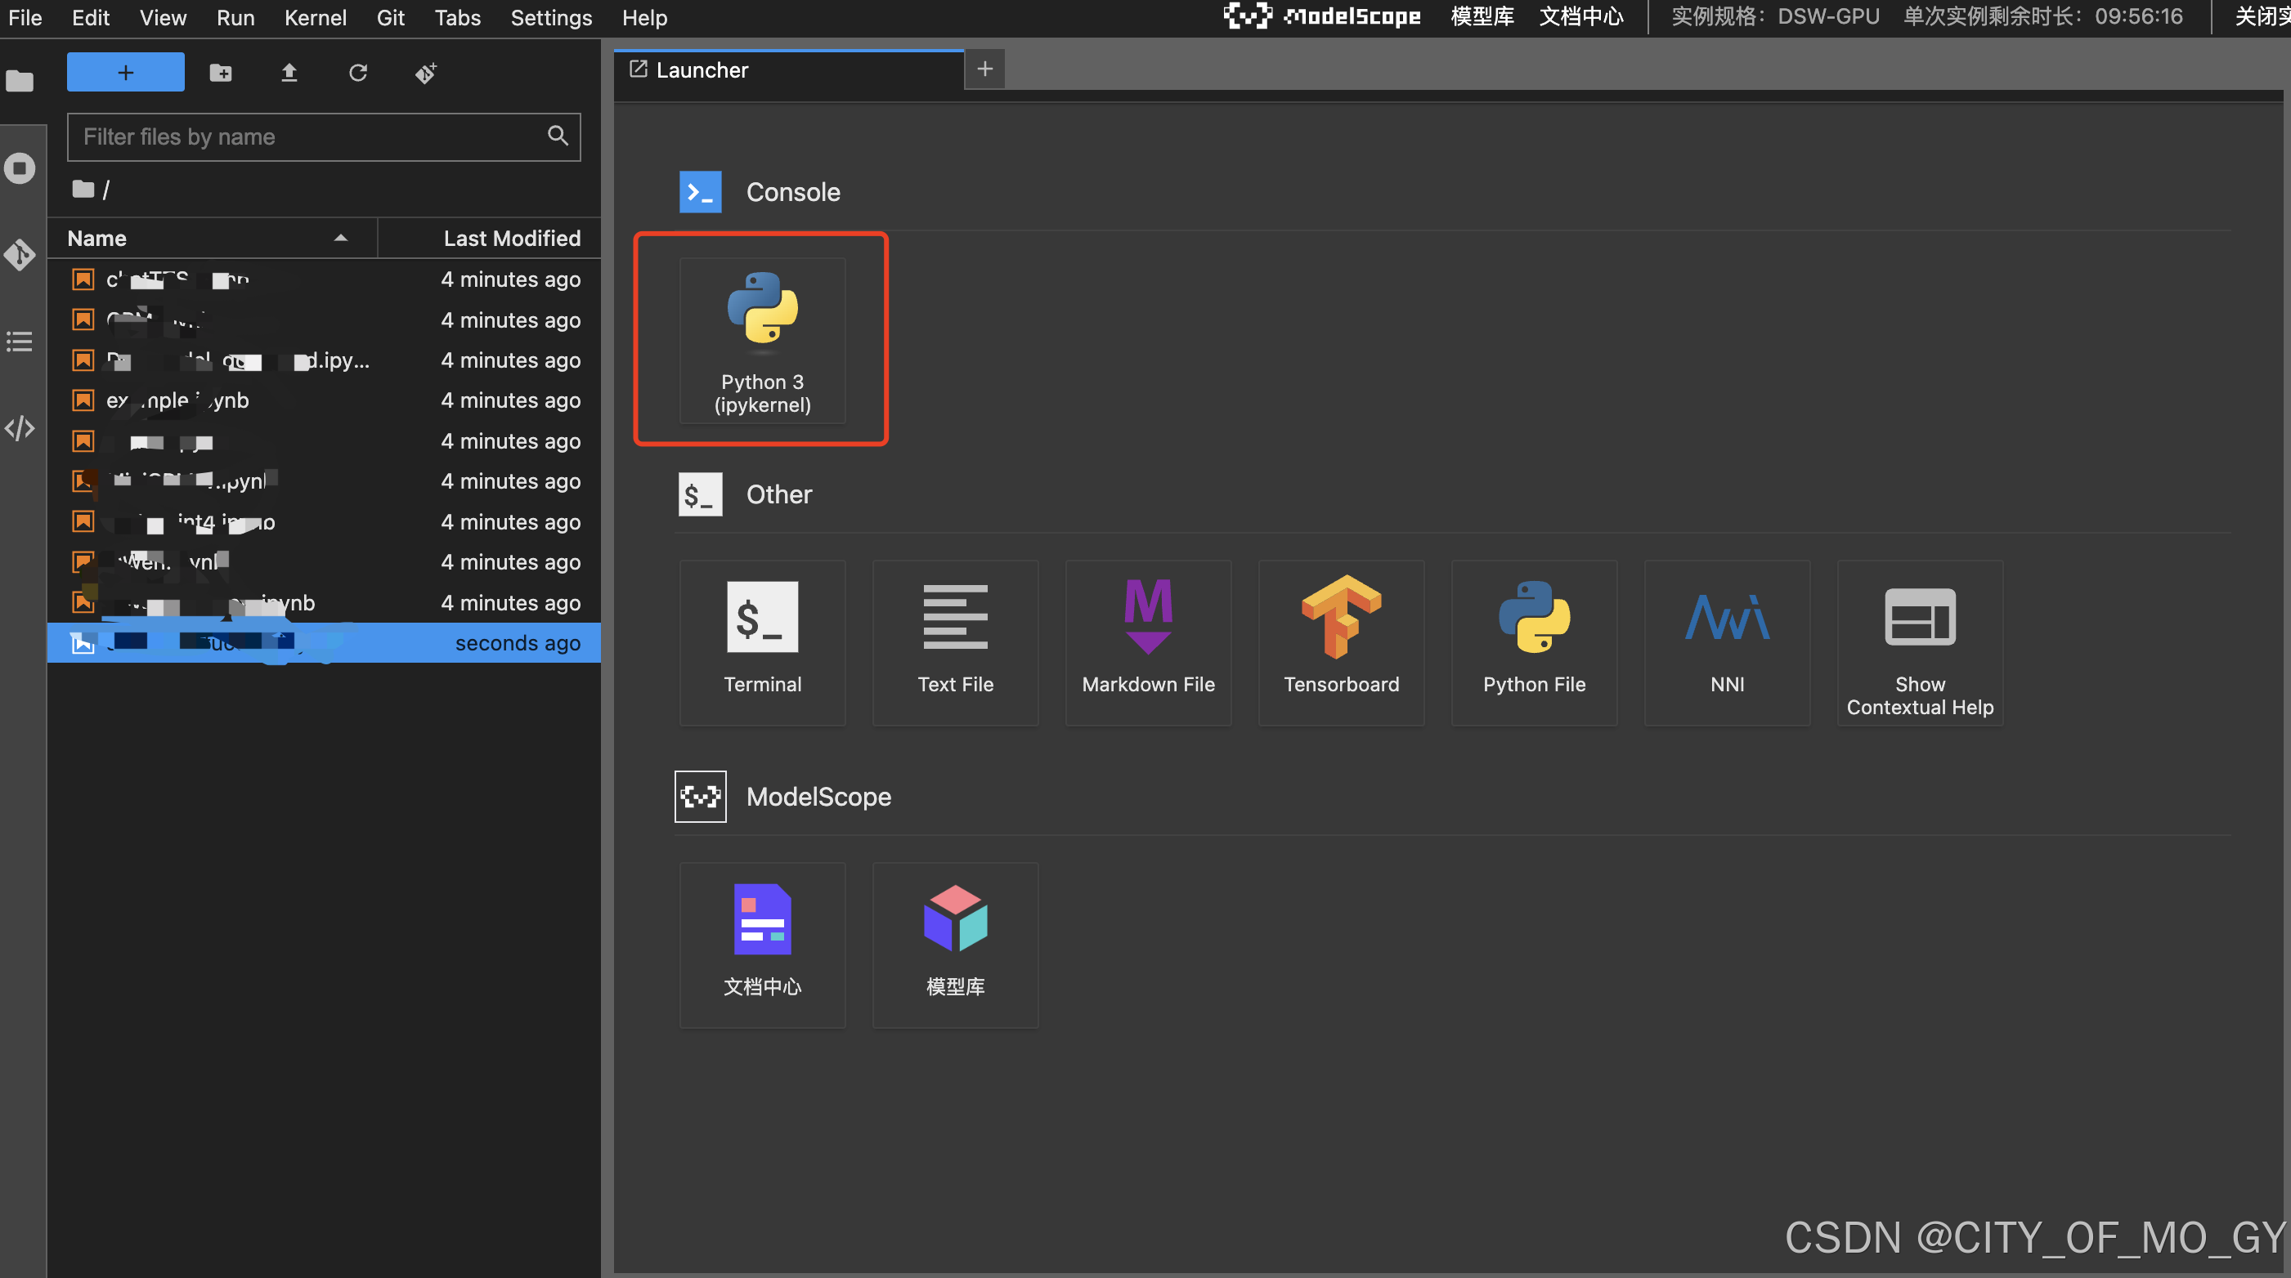Click the Git clone icon in file toolbar
The width and height of the screenshot is (2291, 1278).
tap(426, 73)
